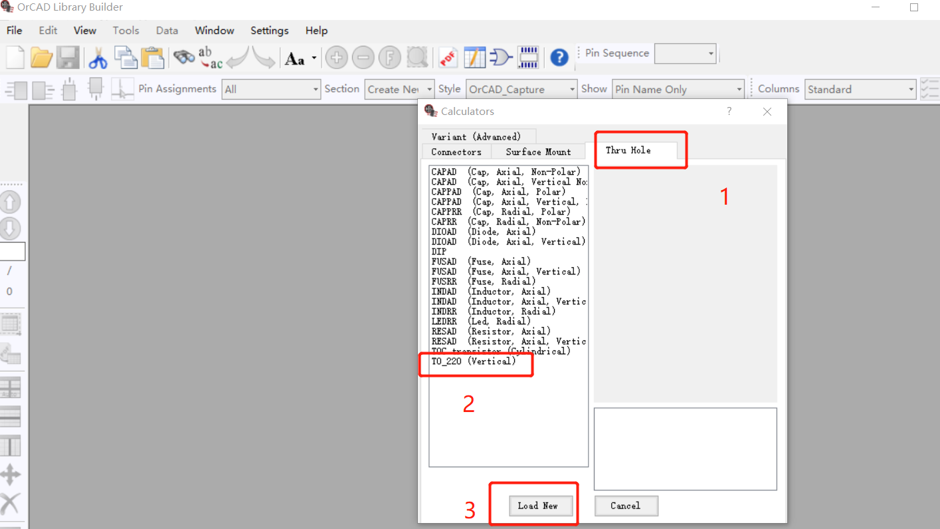Viewport: 940px width, 529px height.
Task: Click the Load New button
Action: tap(540, 506)
